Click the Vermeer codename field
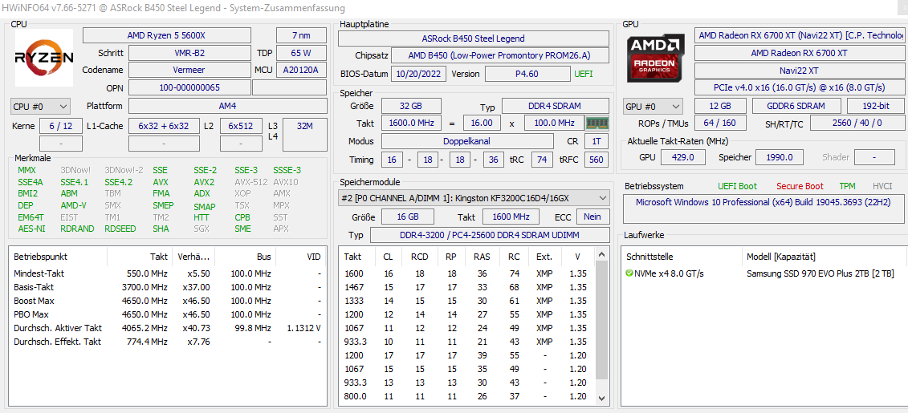This screenshot has height=413, width=908. 189,70
